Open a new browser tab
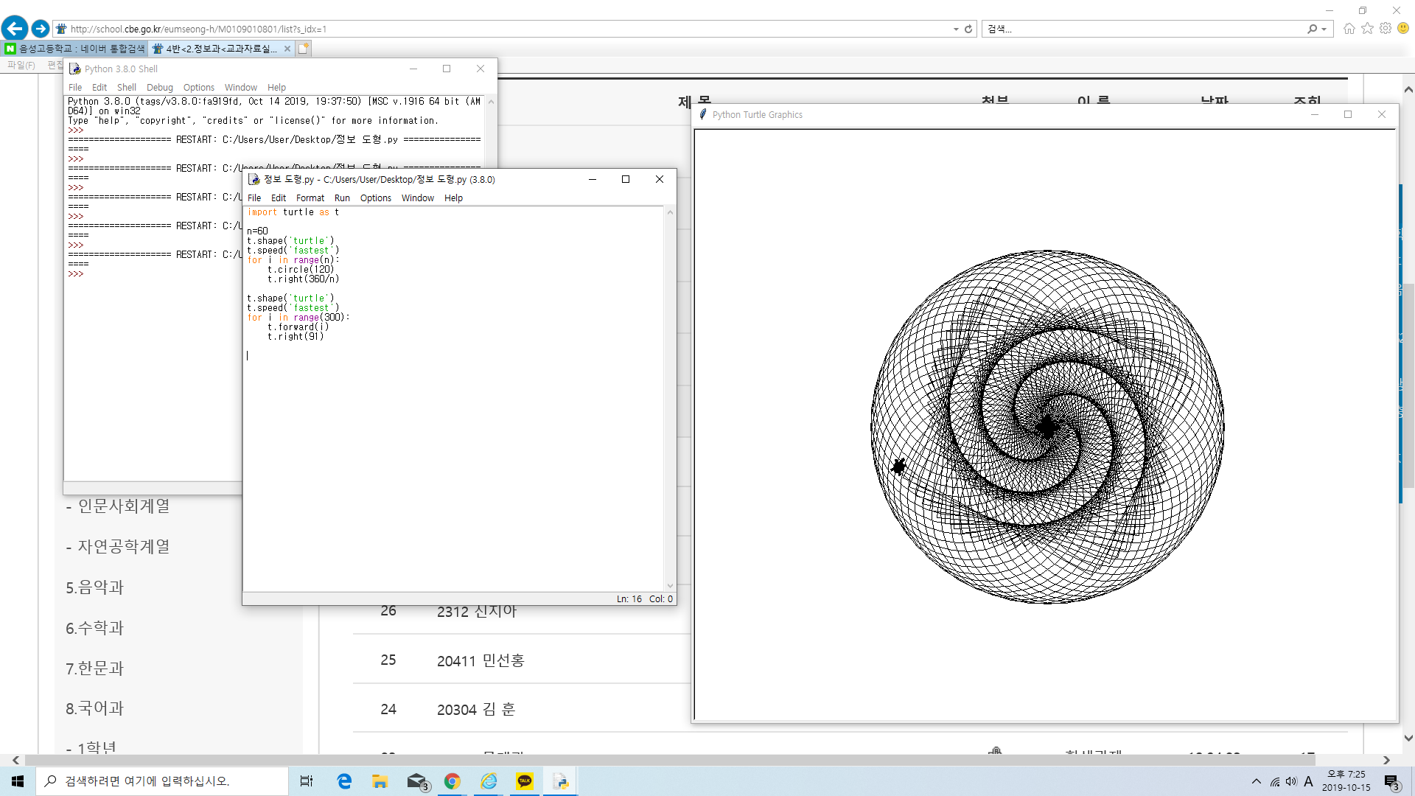Viewport: 1415px width, 796px height. [x=303, y=49]
